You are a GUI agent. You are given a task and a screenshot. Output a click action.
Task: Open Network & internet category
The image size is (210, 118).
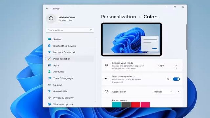(70, 52)
